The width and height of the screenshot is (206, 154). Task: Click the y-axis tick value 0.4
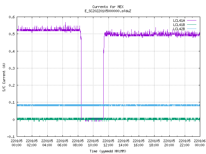[12, 51]
